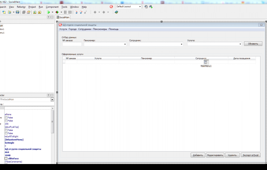267x170 pixels.
Task: Click the Step Over debug icon
Action: pyautogui.click(x=81, y=12)
